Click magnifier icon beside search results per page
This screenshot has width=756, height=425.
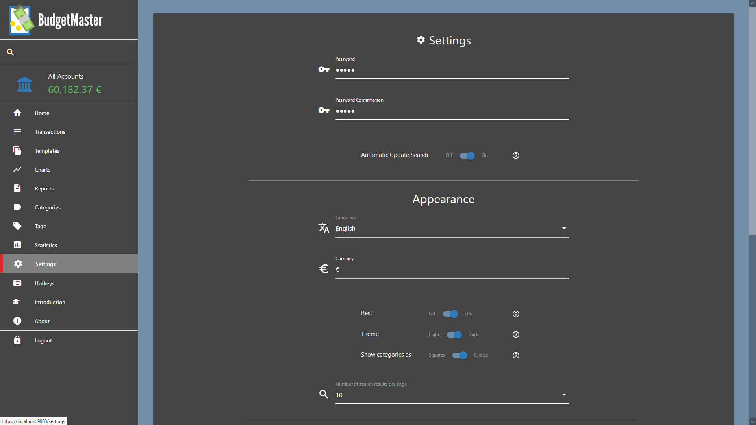[x=324, y=394]
